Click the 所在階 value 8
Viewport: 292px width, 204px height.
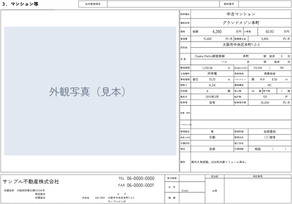(x=207, y=91)
